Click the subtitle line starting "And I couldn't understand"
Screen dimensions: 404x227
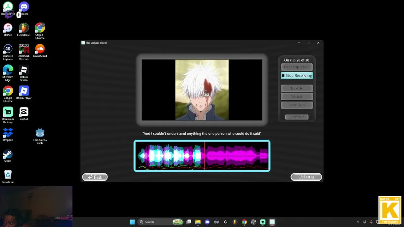tap(202, 133)
